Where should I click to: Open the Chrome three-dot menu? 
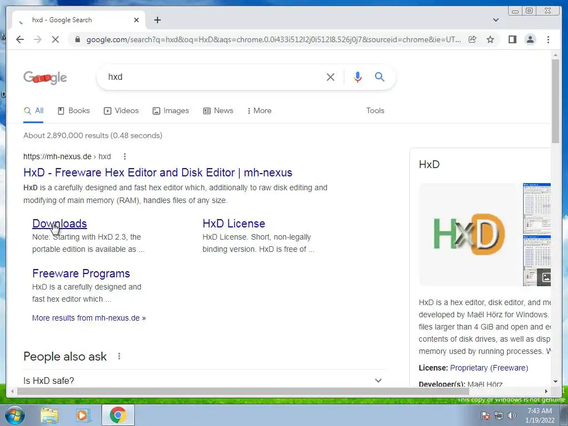[548, 39]
